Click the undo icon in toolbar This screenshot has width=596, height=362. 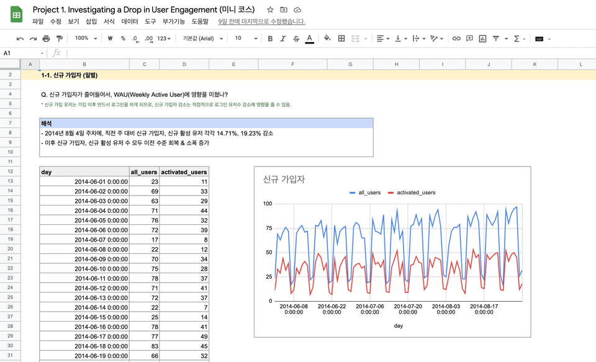coord(20,38)
